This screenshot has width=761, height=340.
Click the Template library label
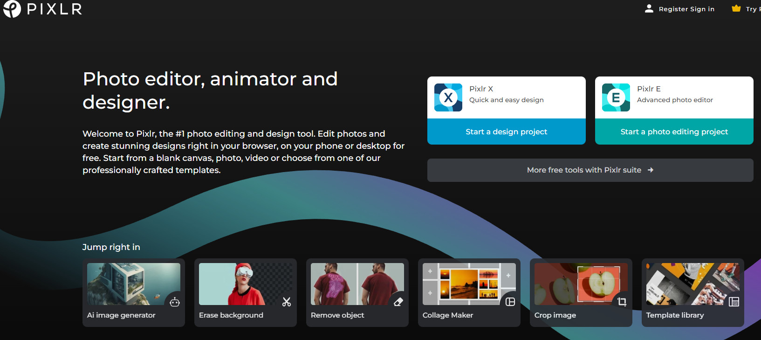pos(675,315)
